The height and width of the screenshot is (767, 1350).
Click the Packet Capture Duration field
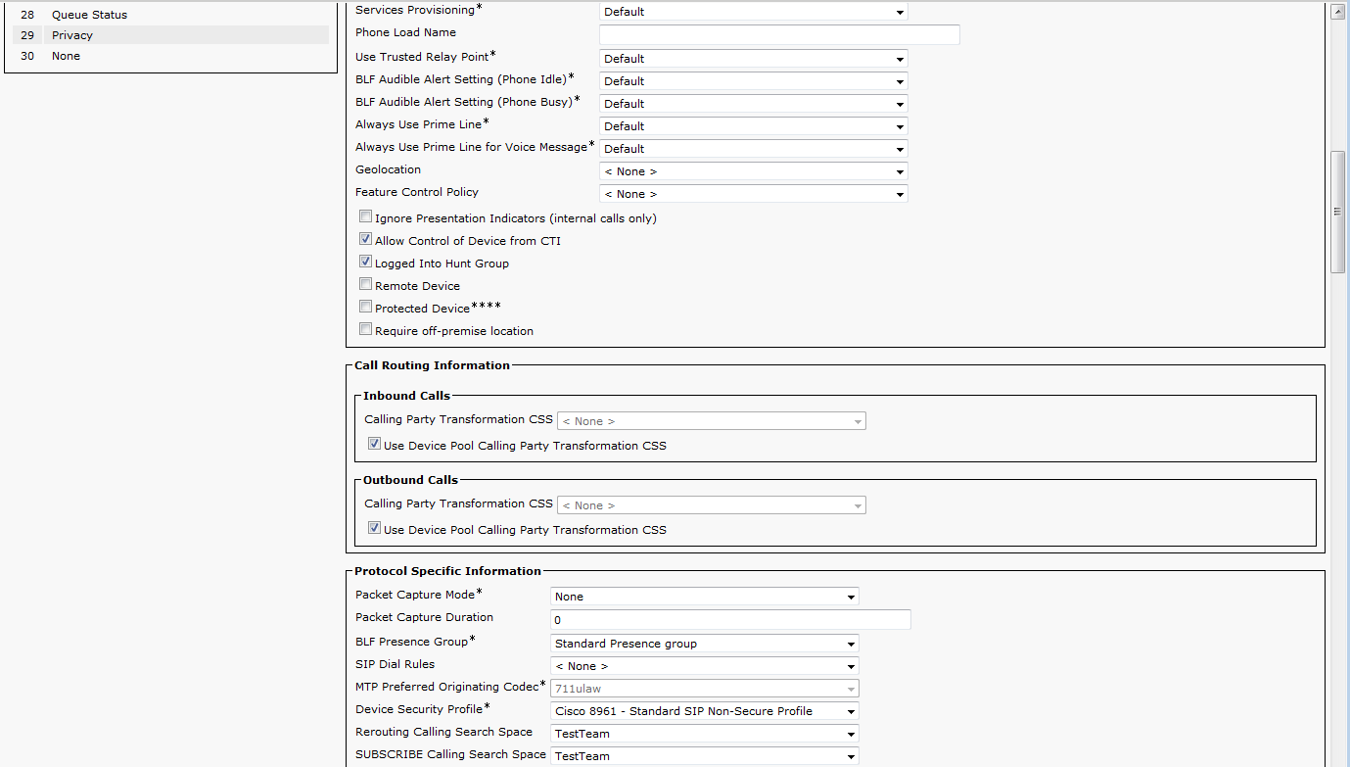coord(729,620)
